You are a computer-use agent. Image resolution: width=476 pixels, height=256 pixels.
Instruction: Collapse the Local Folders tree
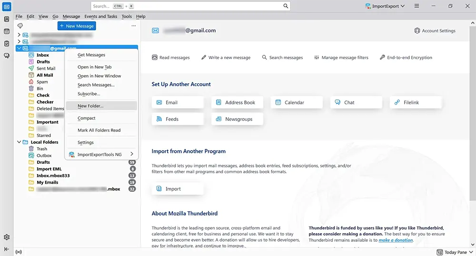19,142
